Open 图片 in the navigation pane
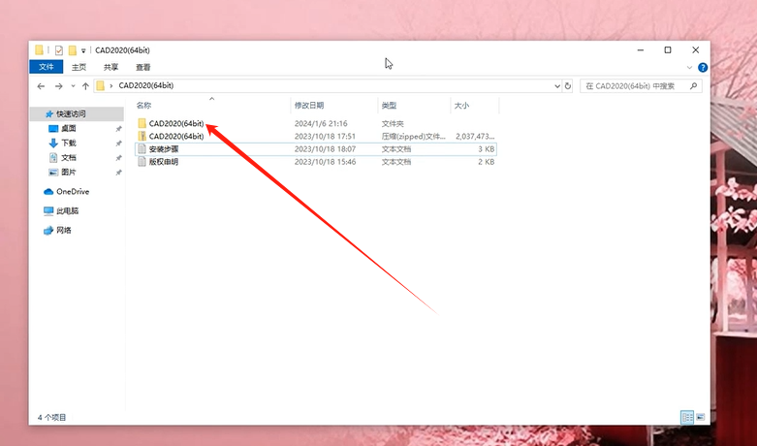 (x=68, y=172)
